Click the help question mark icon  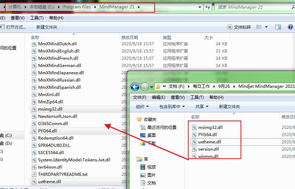[x=290, y=27]
